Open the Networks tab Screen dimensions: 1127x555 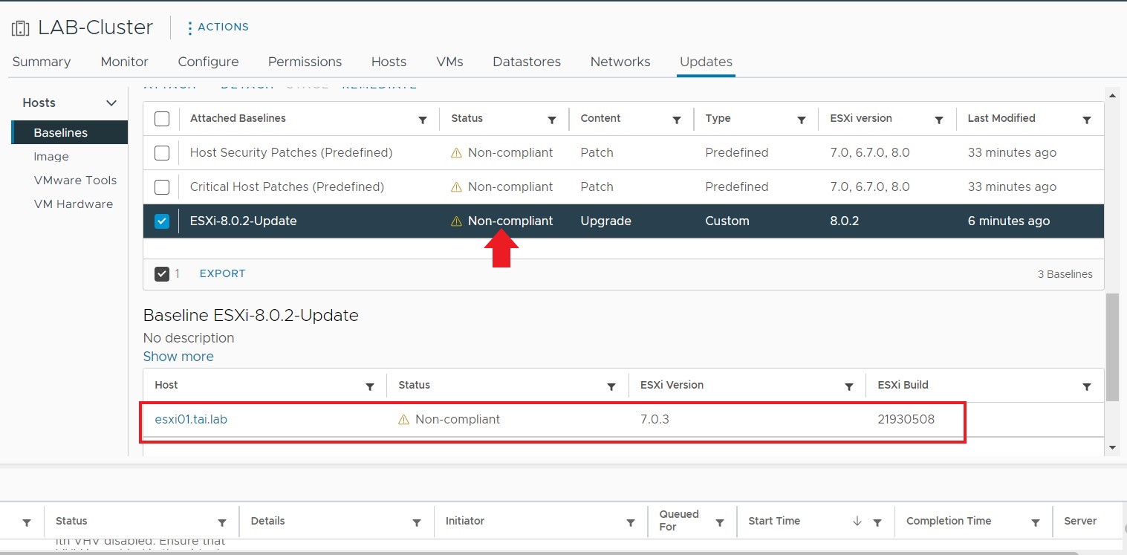click(620, 62)
